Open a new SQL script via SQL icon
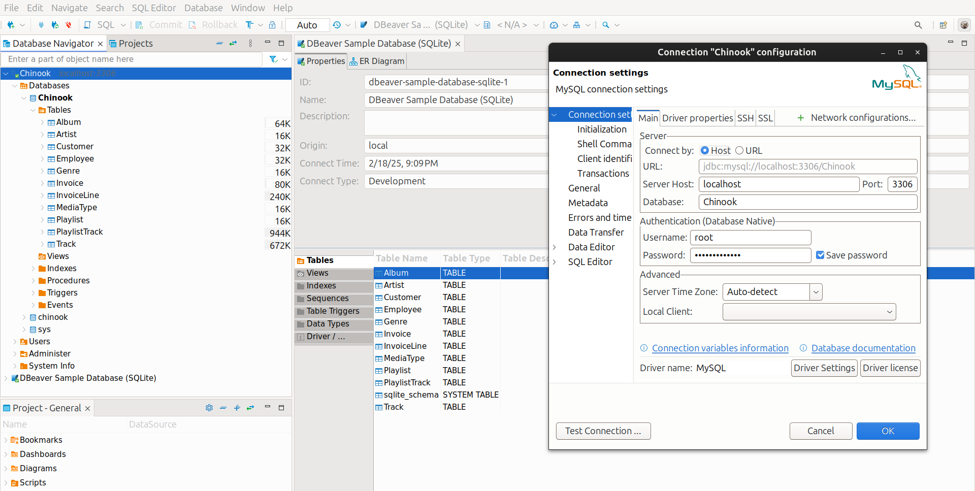The width and height of the screenshot is (975, 491). click(87, 25)
